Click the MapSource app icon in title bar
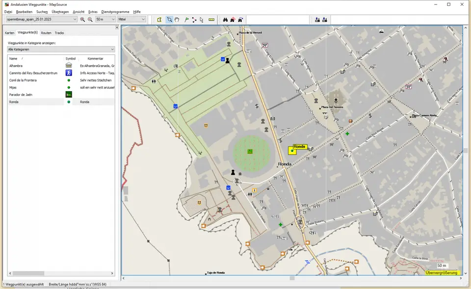 6,4
